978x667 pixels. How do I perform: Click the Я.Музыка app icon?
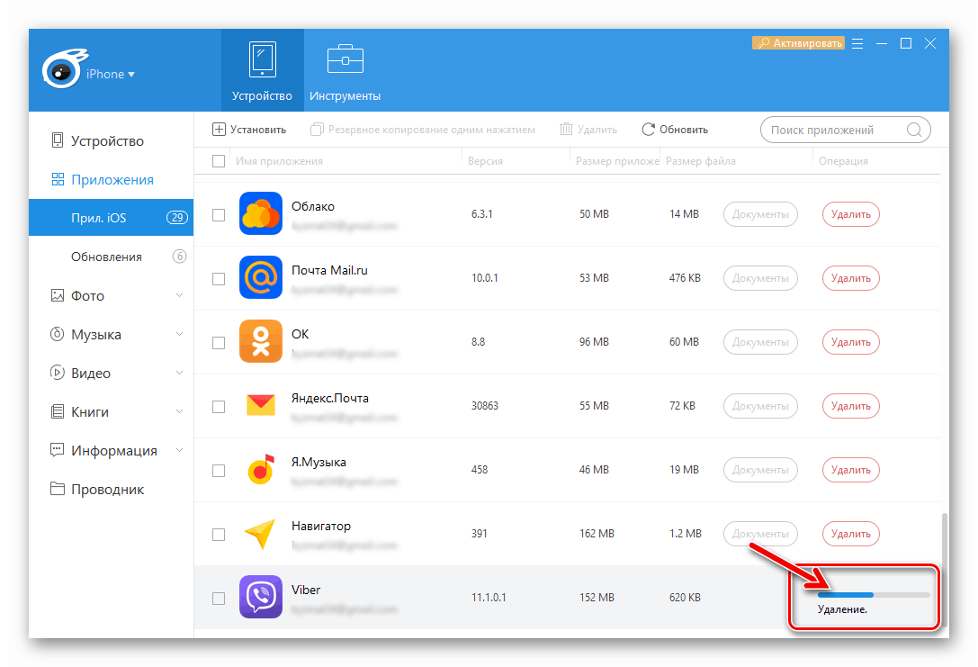click(x=261, y=469)
